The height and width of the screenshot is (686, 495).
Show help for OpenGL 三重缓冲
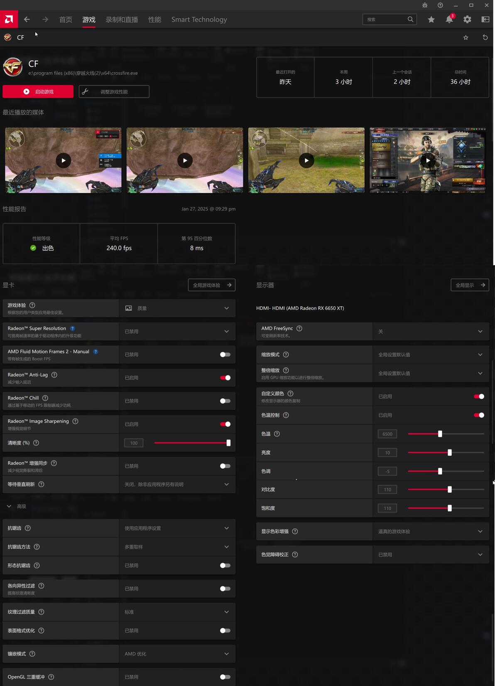[x=51, y=677]
